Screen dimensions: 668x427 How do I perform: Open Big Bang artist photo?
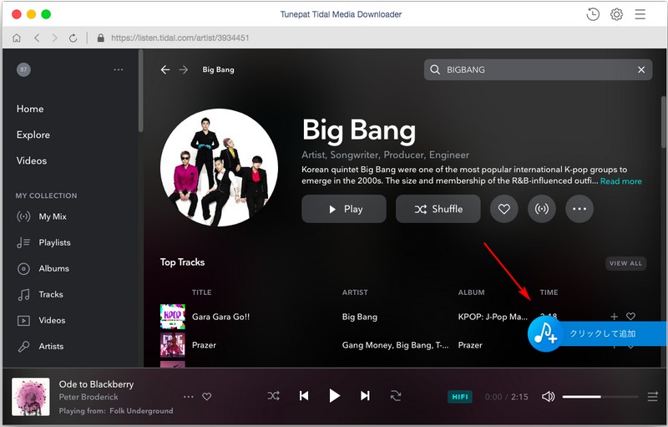(x=219, y=167)
